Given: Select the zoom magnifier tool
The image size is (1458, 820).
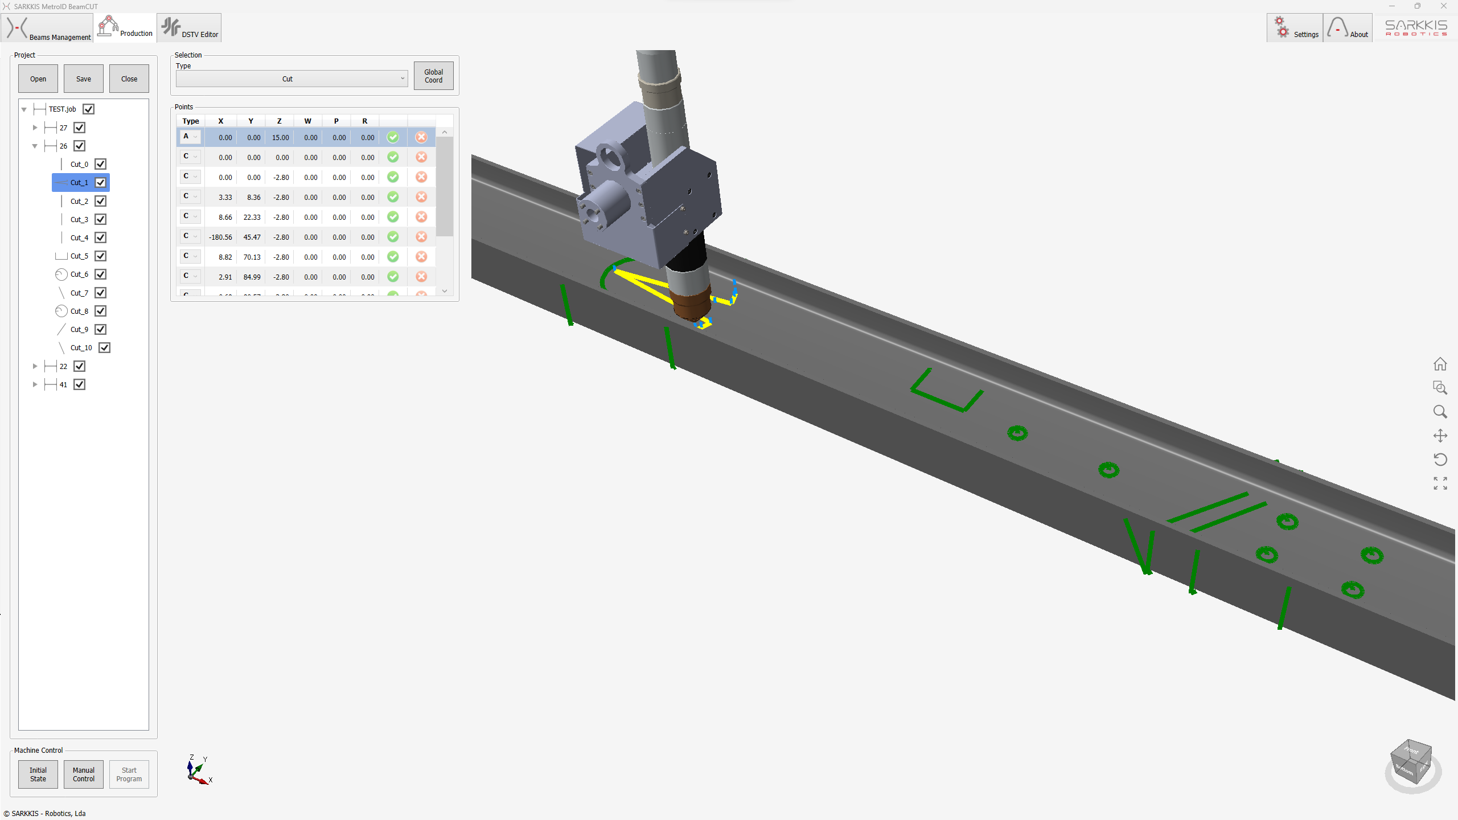Looking at the screenshot, I should coord(1440,412).
